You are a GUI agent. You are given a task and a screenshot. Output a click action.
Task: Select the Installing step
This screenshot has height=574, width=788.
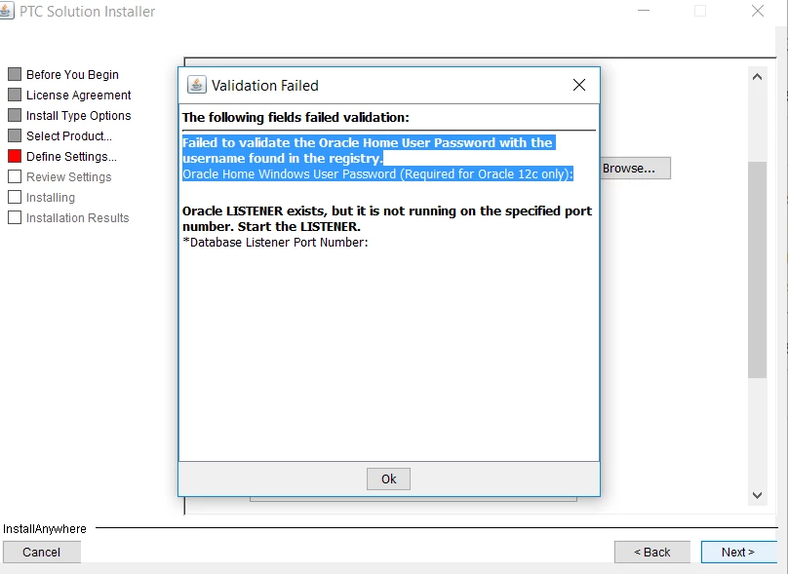click(x=51, y=198)
